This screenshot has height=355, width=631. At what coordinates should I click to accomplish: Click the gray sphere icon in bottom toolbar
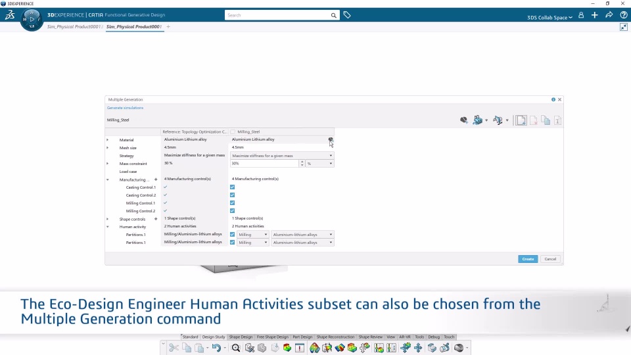click(458, 348)
